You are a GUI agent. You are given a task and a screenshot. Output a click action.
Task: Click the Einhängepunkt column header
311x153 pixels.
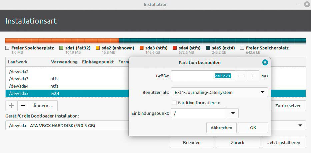tap(98, 62)
